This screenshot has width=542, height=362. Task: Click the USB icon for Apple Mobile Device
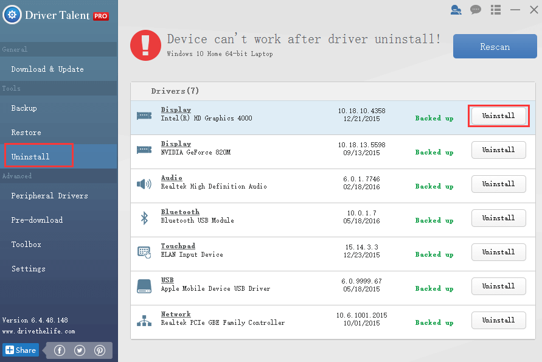144,285
